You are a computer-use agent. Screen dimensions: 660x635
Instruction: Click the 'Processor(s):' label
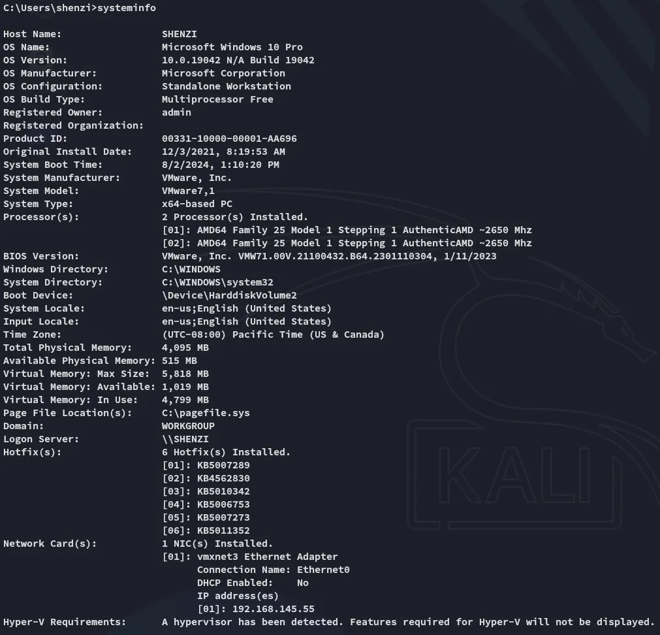pos(41,217)
